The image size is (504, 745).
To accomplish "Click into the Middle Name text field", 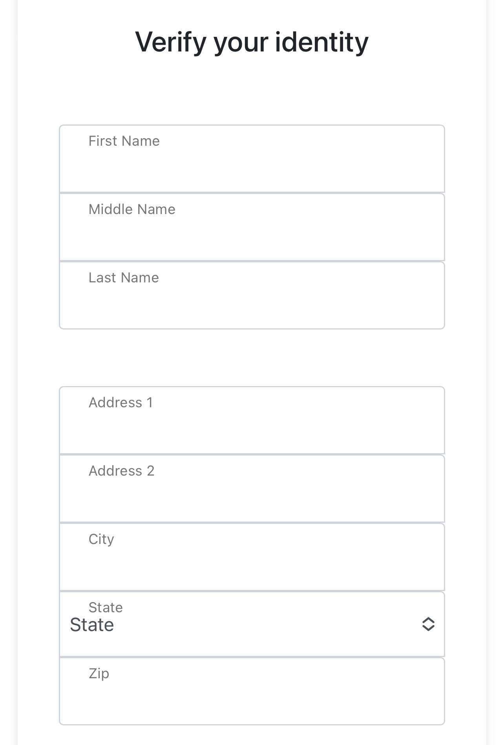I will [x=252, y=227].
